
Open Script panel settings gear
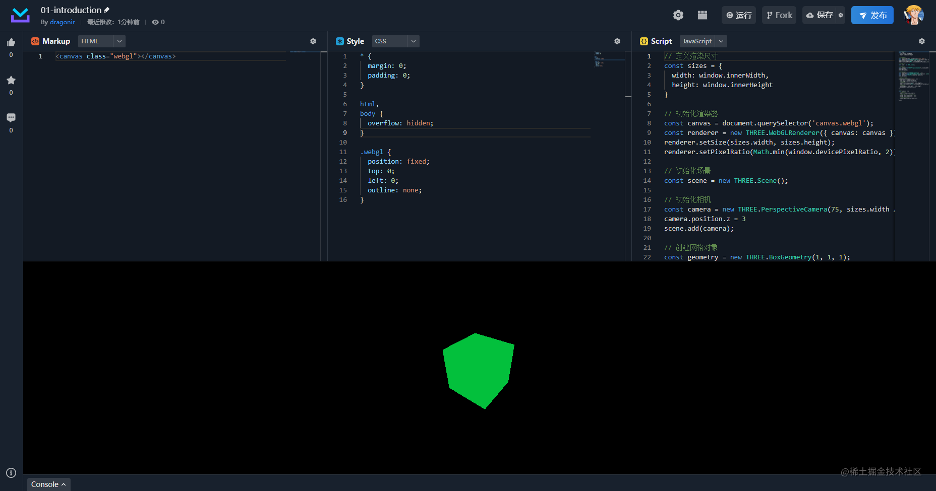(922, 41)
